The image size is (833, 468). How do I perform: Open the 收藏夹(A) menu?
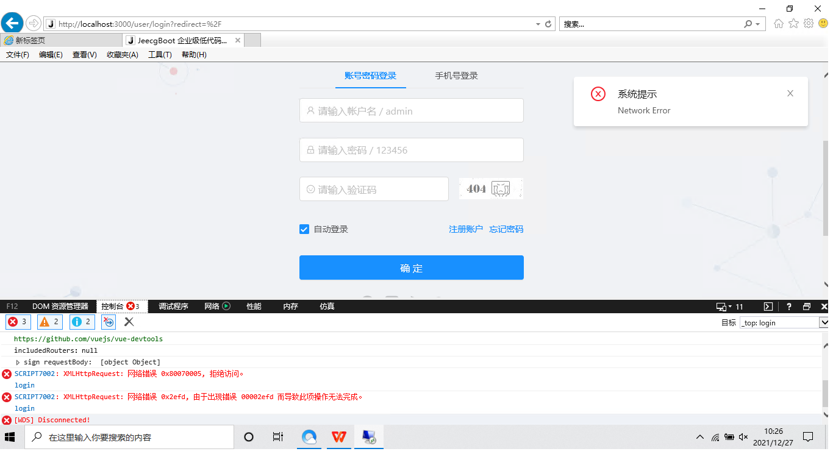pos(123,54)
